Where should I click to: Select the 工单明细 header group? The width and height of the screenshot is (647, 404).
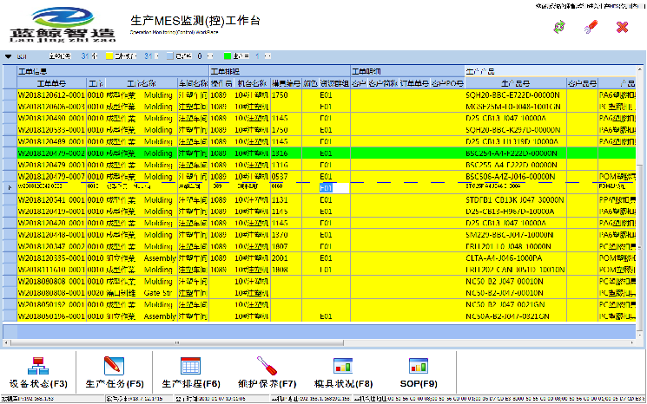407,71
